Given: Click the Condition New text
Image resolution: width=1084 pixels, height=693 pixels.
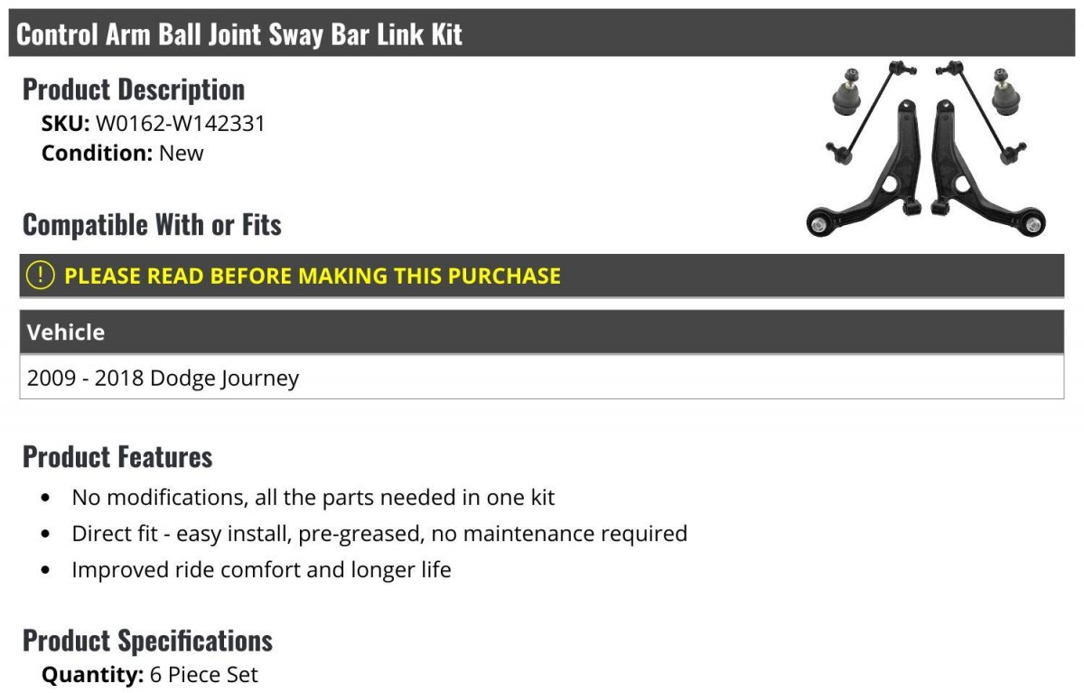Looking at the screenshot, I should (x=123, y=153).
